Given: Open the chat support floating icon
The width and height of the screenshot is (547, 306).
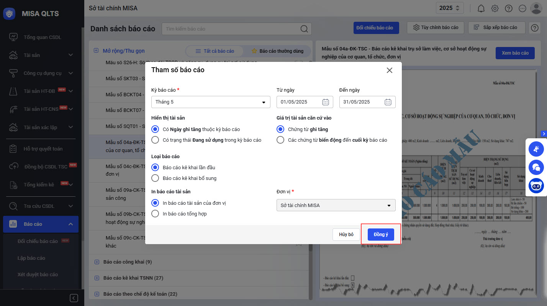Looking at the screenshot, I should pyautogui.click(x=536, y=167).
